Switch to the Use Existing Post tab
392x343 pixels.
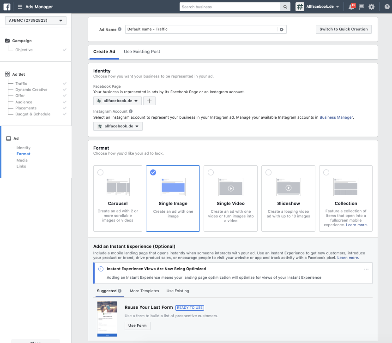pyautogui.click(x=142, y=52)
